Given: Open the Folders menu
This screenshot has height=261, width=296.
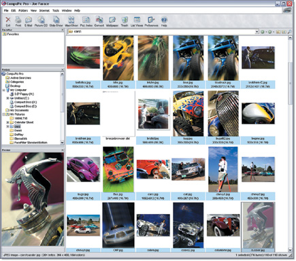Looking at the screenshot, I should [x=23, y=11].
